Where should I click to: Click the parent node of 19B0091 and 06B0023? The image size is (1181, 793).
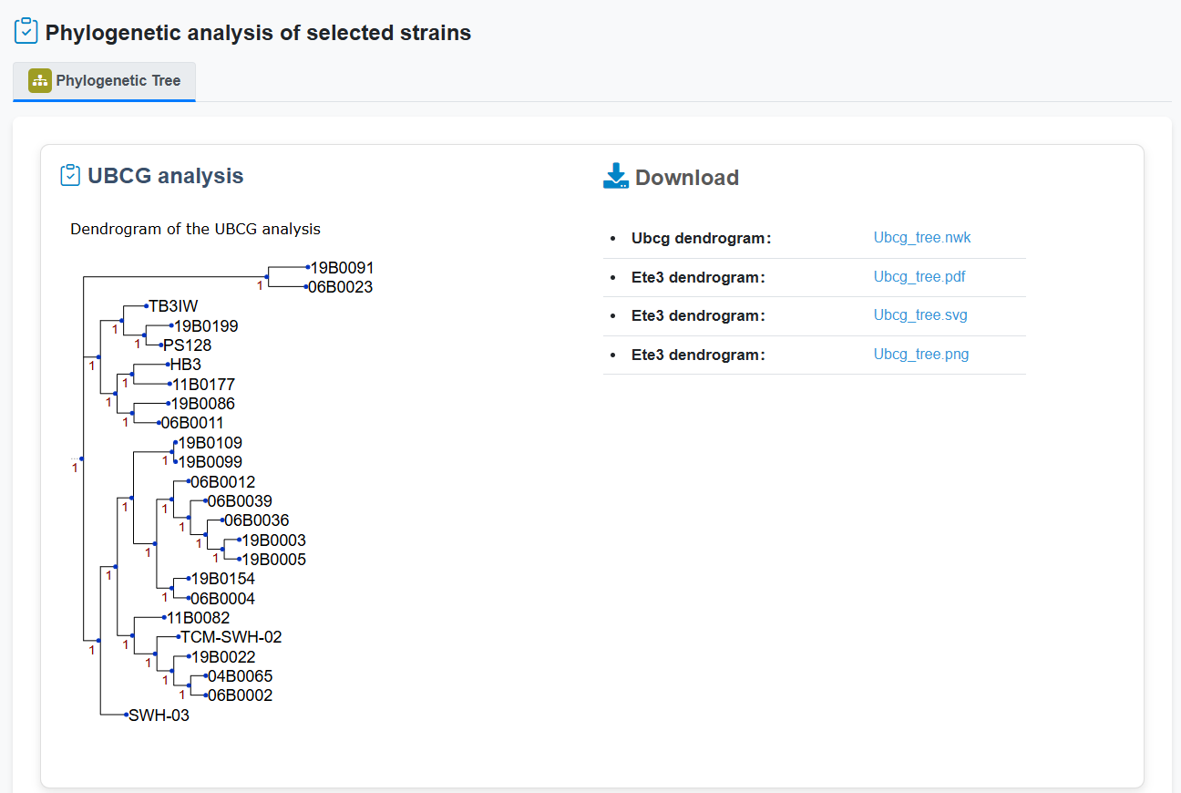coord(266,276)
